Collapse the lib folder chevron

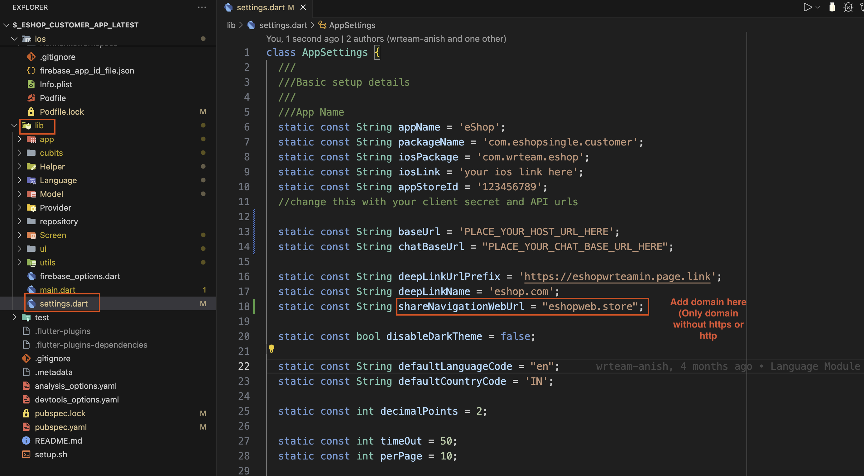point(14,125)
